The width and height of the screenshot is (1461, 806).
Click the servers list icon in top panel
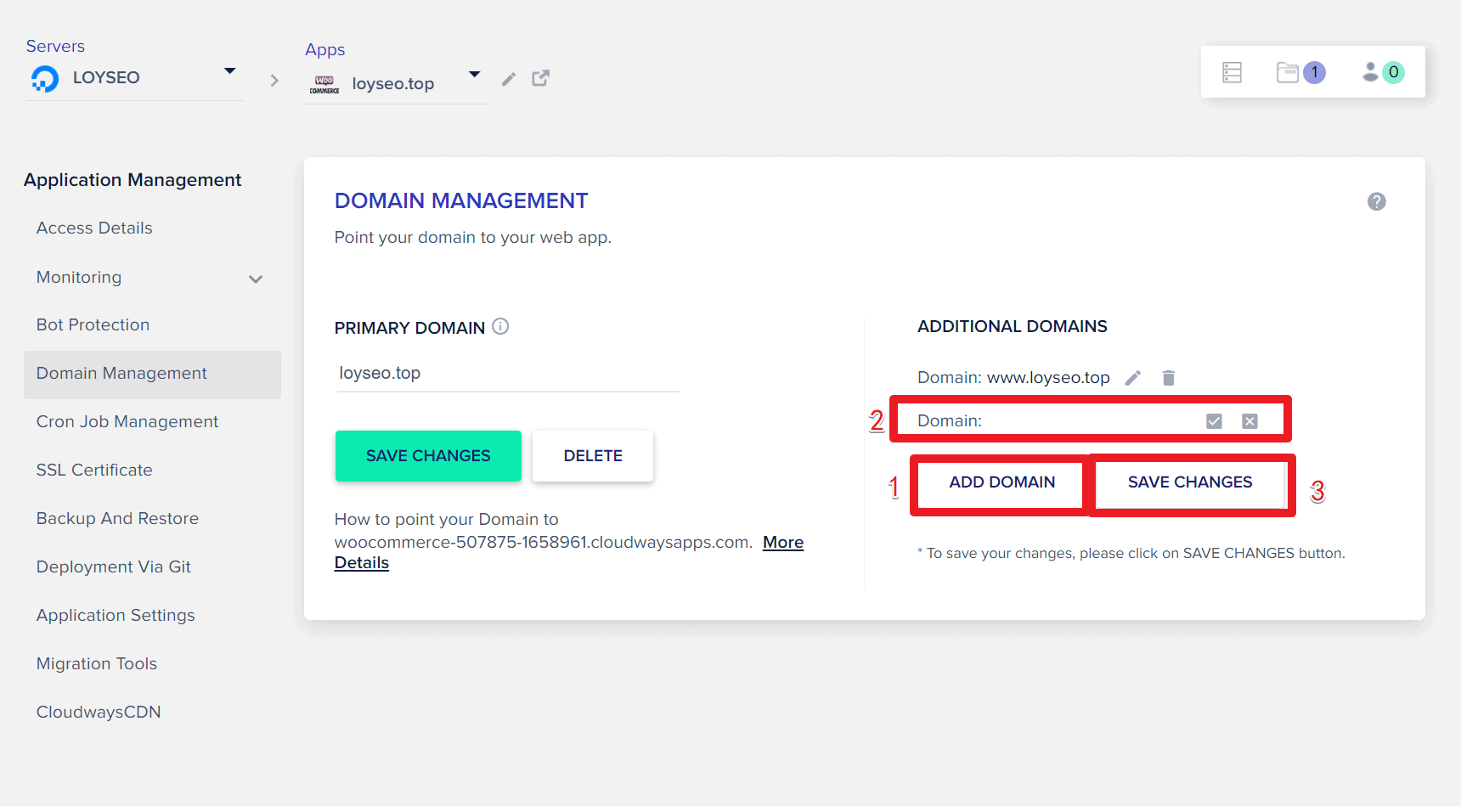(x=1232, y=72)
